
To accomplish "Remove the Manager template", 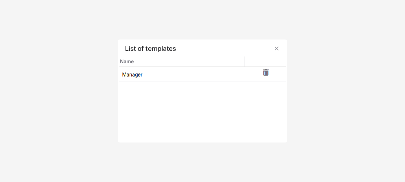I will [x=266, y=72].
